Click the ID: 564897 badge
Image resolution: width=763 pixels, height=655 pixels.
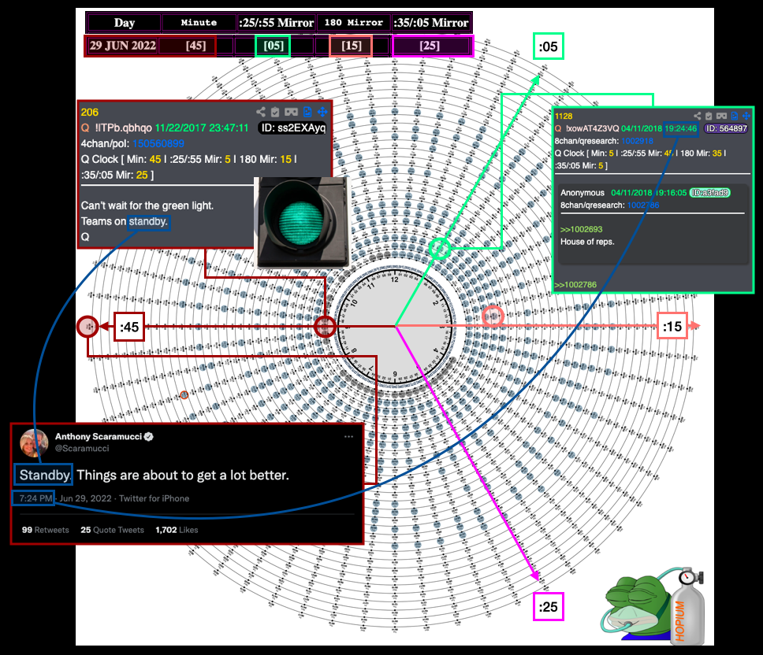726,128
